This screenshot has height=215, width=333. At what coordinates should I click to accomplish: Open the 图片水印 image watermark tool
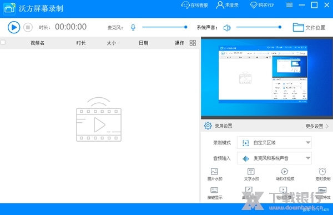point(214,174)
